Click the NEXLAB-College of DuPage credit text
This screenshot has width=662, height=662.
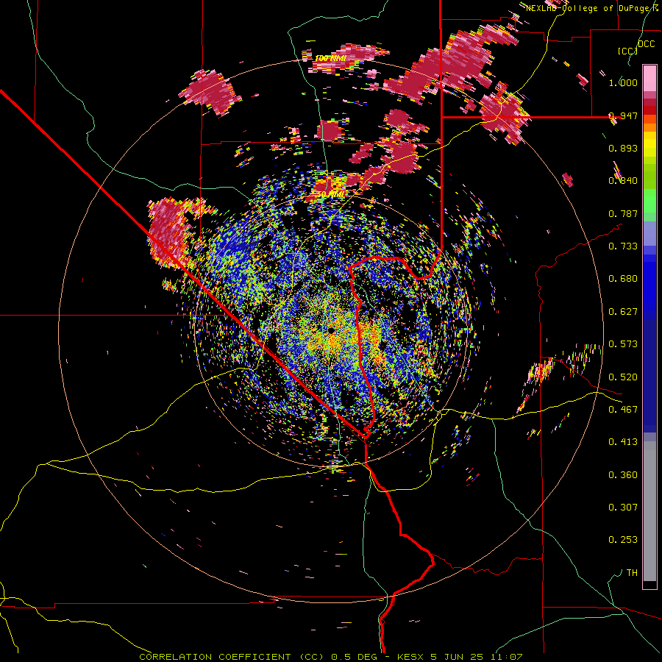pos(589,8)
